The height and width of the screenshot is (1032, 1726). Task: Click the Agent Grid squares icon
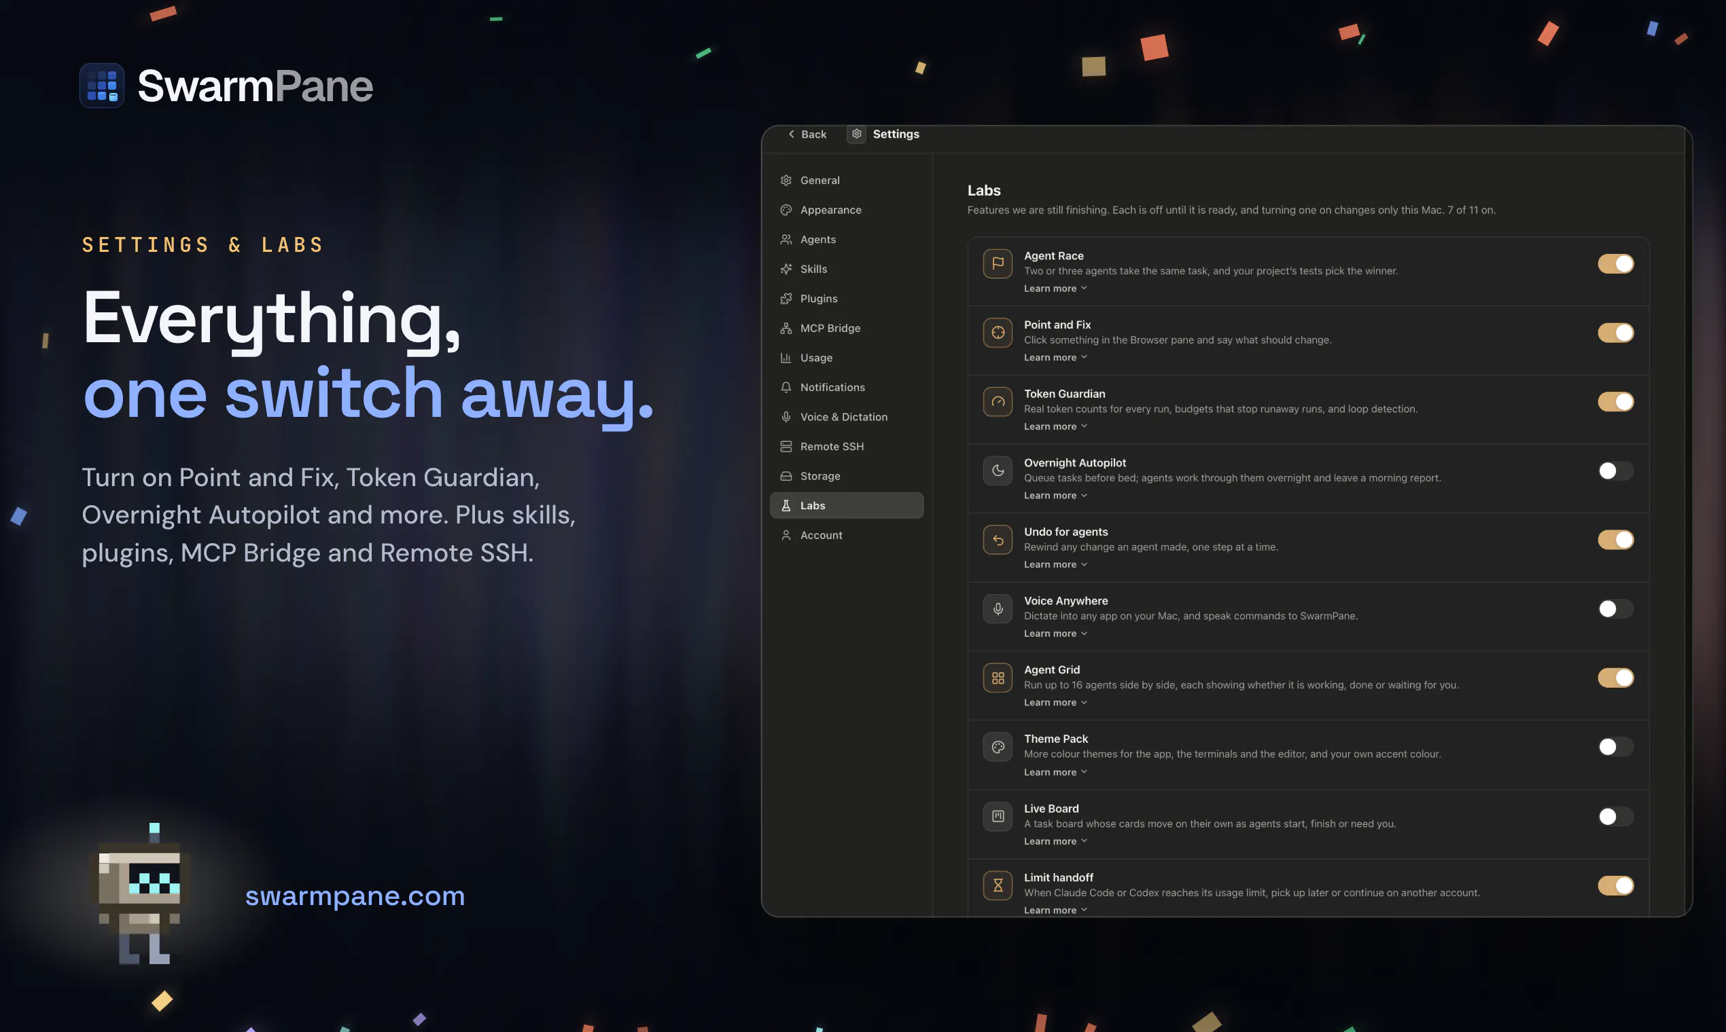tap(998, 678)
